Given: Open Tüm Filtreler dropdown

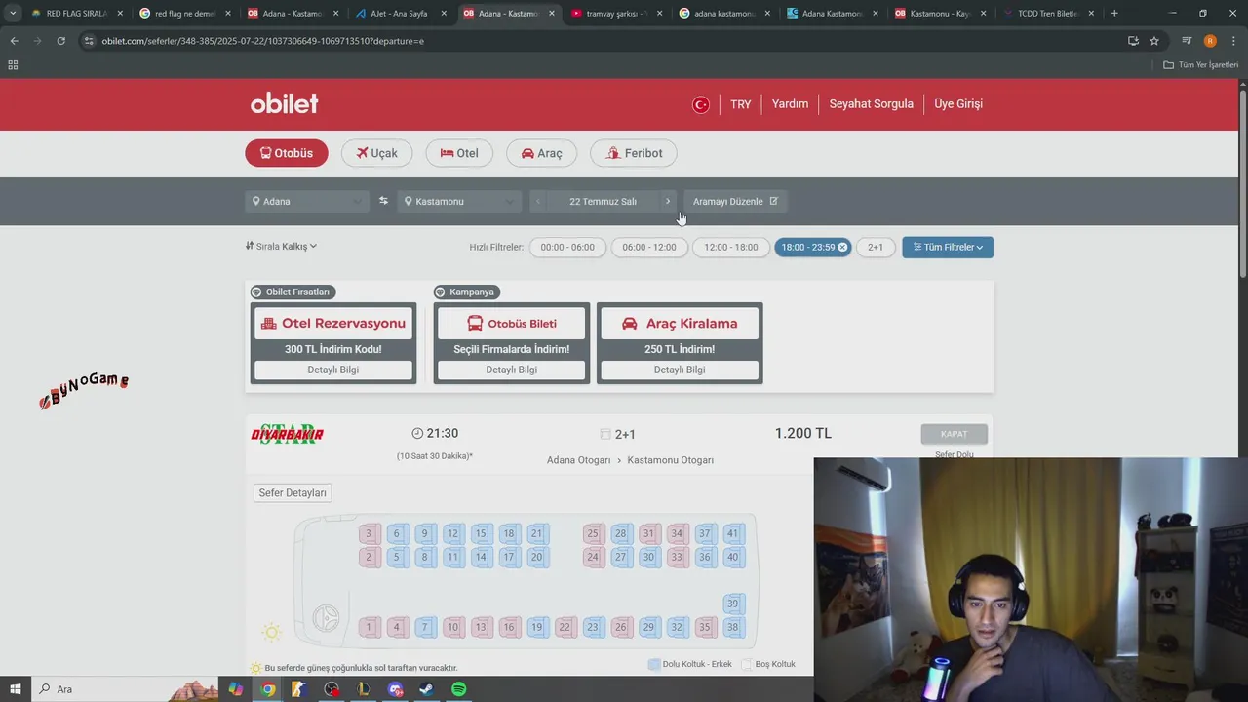Looking at the screenshot, I should point(948,247).
